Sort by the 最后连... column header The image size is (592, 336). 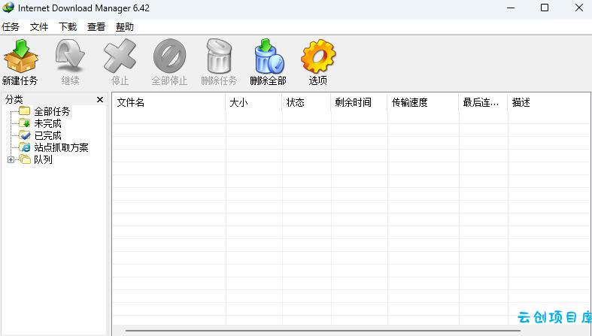pos(484,102)
